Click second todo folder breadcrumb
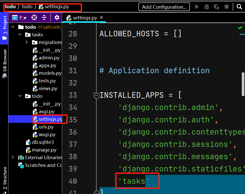The width and height of the screenshot is (245, 194). (27, 7)
